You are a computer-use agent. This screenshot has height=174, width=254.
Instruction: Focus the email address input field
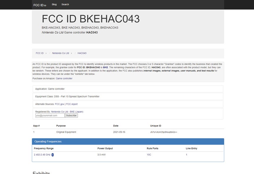50,116
